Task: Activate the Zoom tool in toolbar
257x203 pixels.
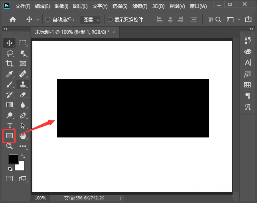Action: pos(10,146)
